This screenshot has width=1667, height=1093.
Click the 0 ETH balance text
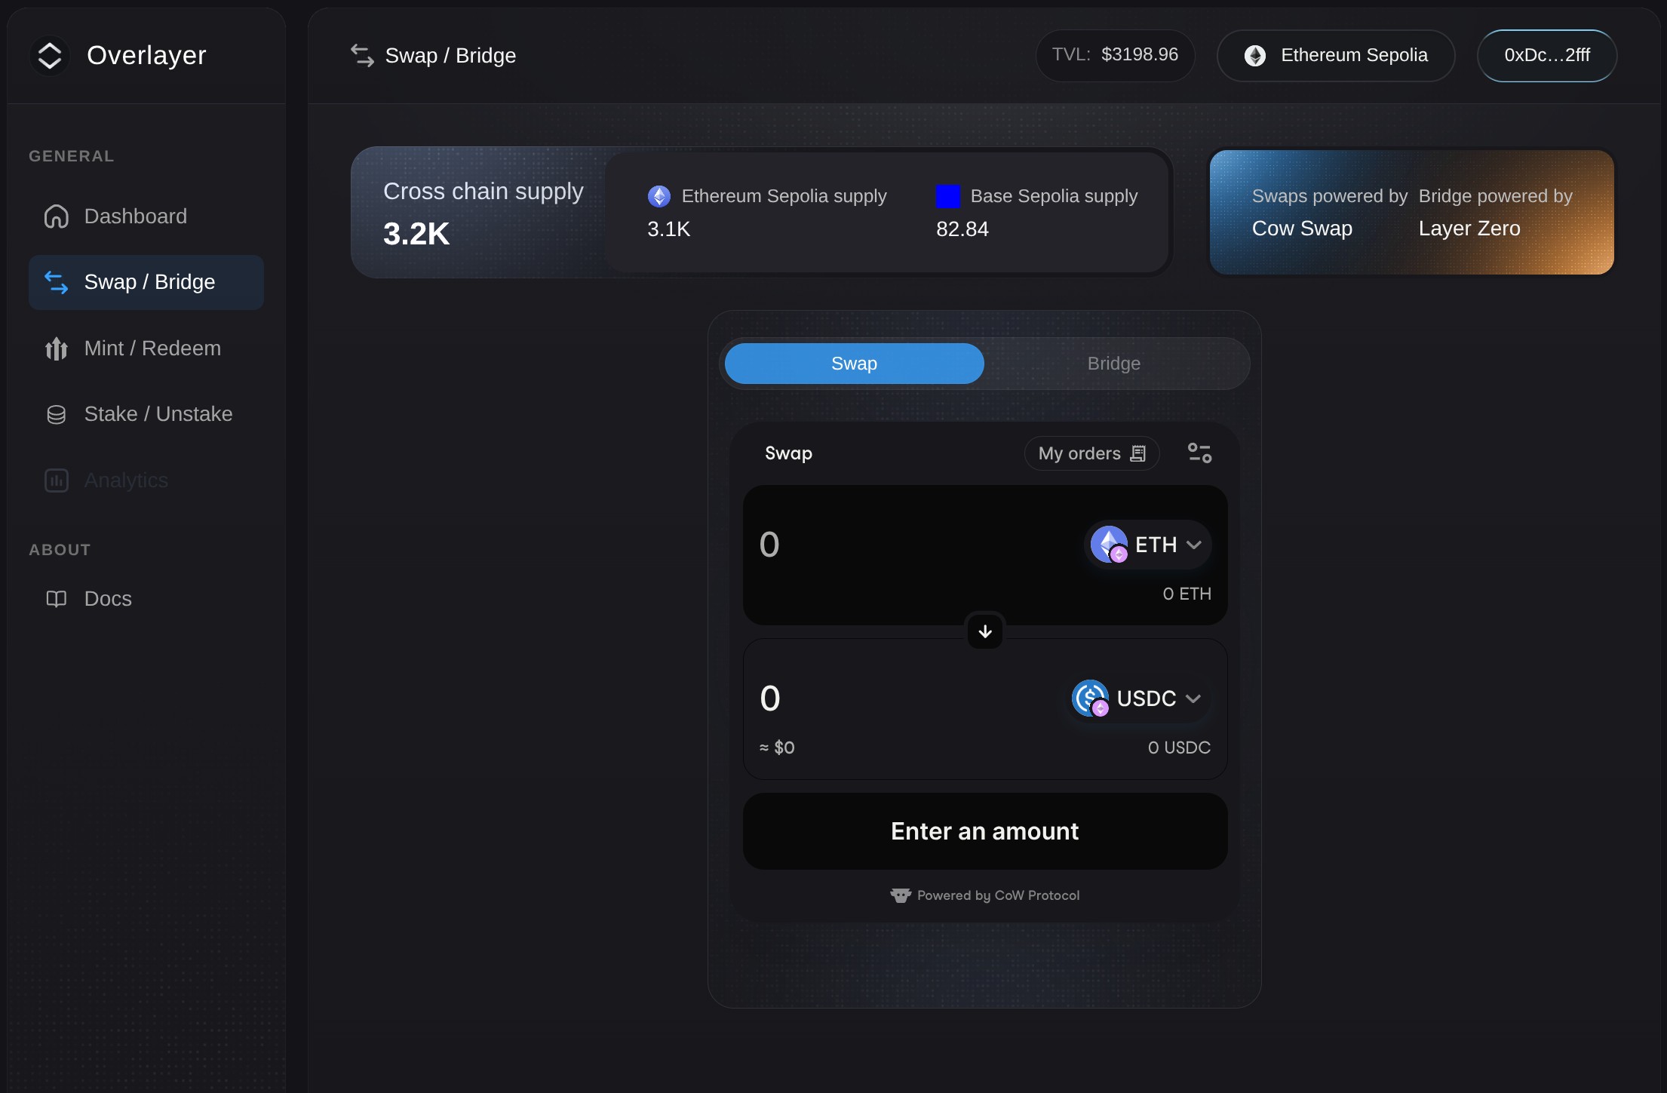point(1187,594)
